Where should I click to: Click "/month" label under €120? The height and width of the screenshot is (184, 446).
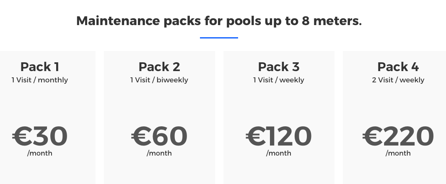click(279, 153)
